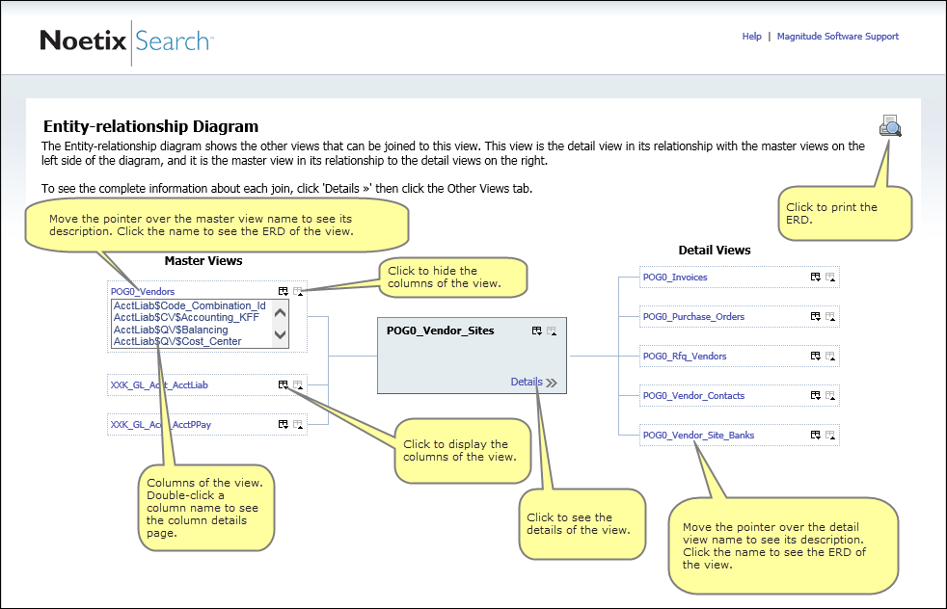Click the Detail Views heading
This screenshot has width=947, height=609.
[715, 251]
